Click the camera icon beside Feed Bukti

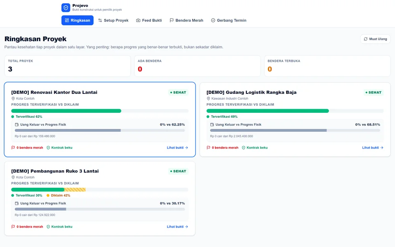[138, 21]
